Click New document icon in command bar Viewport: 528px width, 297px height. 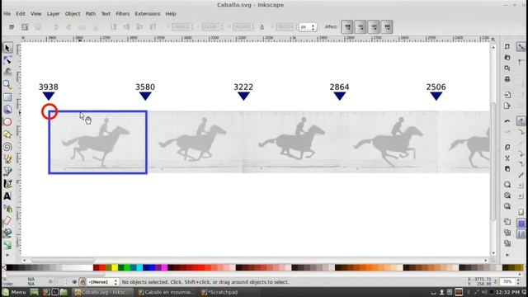point(507,47)
